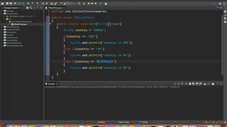Click the main method fold marker on line 5
Image resolution: width=227 pixels, height=127 pixels.
(x=50, y=24)
